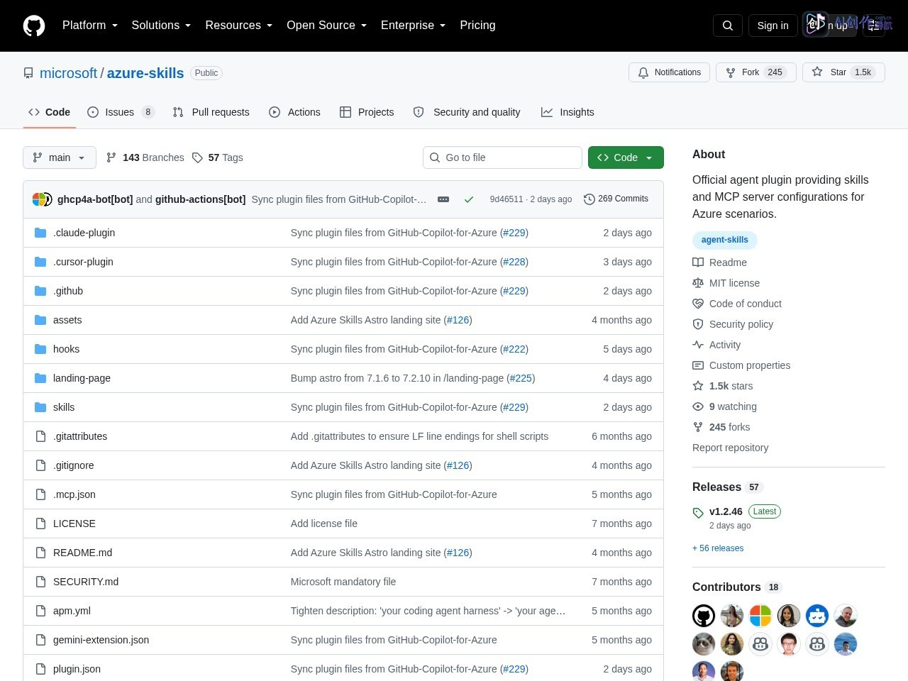The image size is (908, 681).
Task: Show the green commit status checkmark
Action: point(469,199)
